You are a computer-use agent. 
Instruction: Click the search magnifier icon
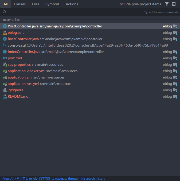[x=5, y=12]
